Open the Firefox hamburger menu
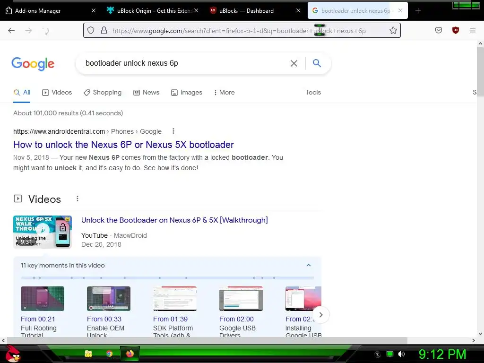Viewport: 484px width, 363px height. pyautogui.click(x=472, y=30)
